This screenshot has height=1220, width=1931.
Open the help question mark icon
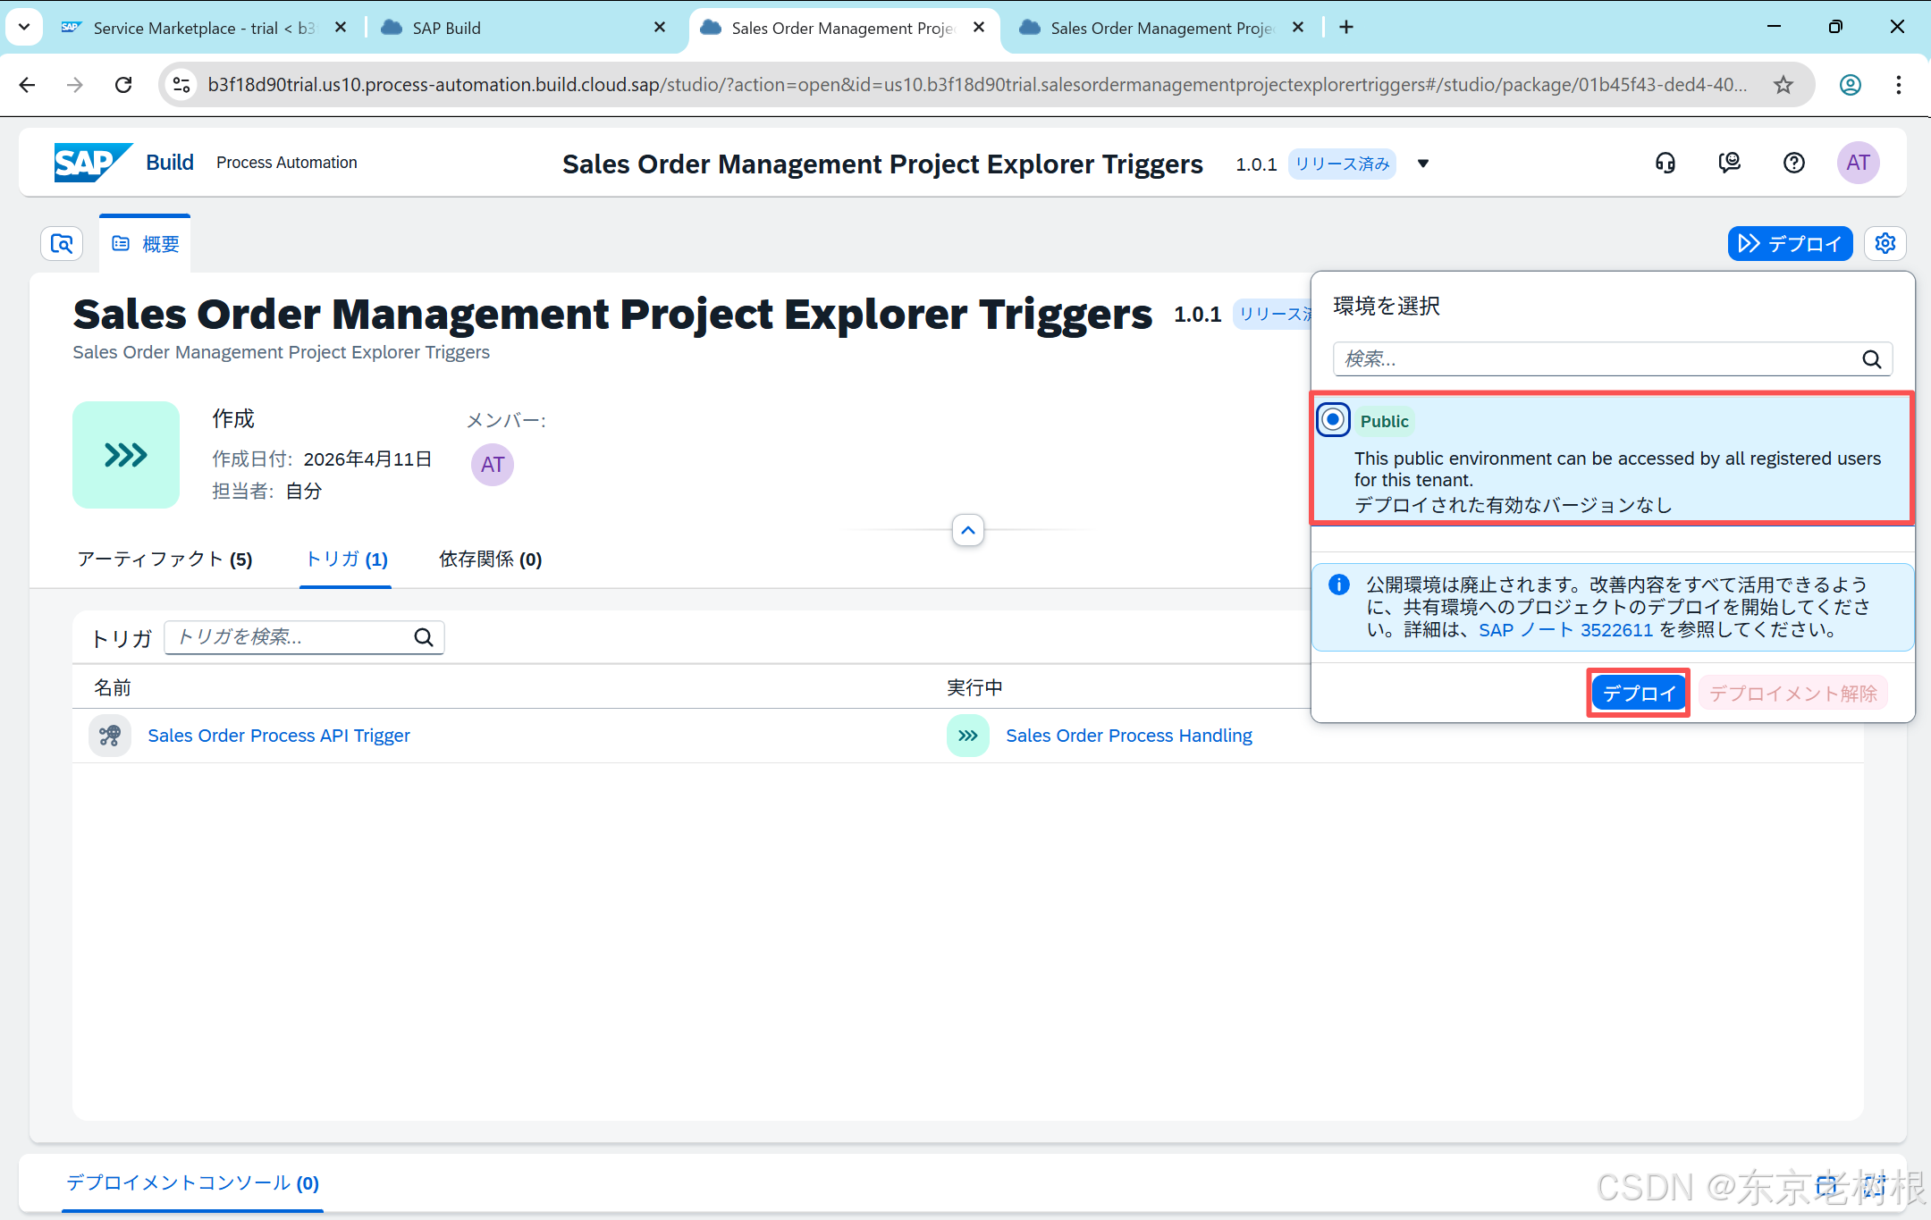click(1793, 163)
